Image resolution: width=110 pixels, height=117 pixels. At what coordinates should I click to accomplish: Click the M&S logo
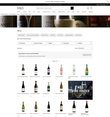tap(20, 8)
